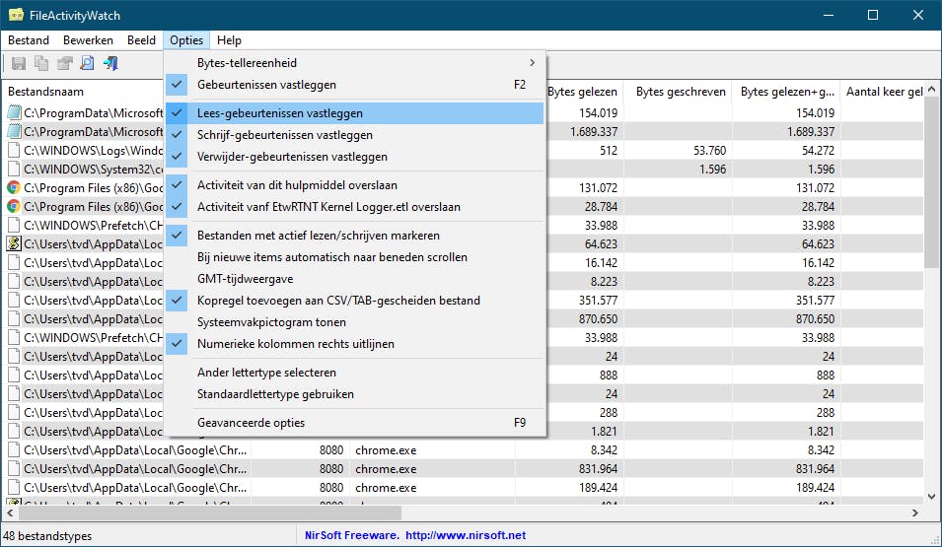This screenshot has height=547, width=942.
Task: Close the open Opties menu
Action: point(186,40)
